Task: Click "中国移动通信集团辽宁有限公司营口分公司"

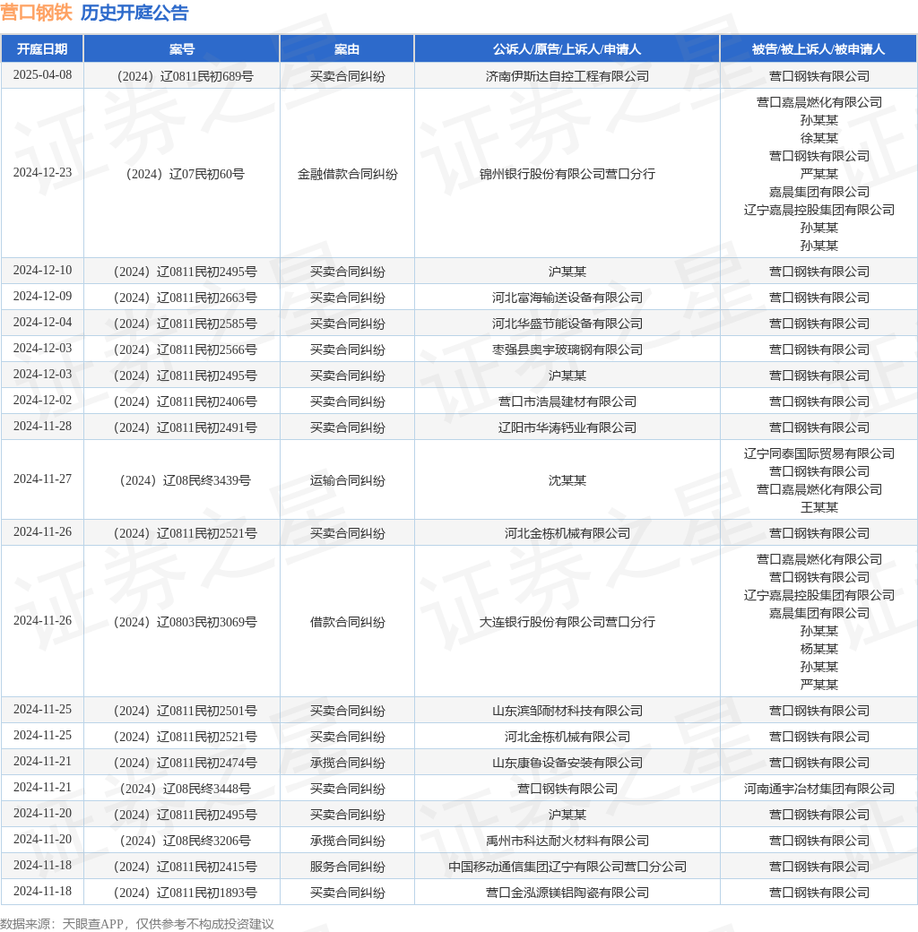Action: point(567,867)
